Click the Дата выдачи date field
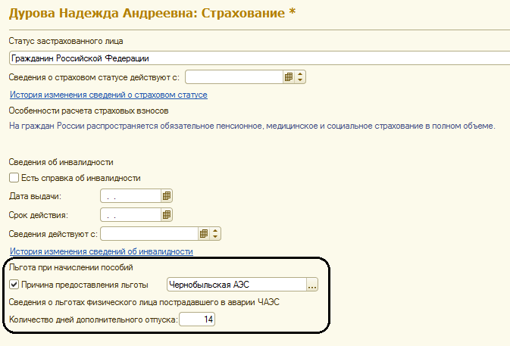Screen dimensions: 510x346 [x=131, y=196]
